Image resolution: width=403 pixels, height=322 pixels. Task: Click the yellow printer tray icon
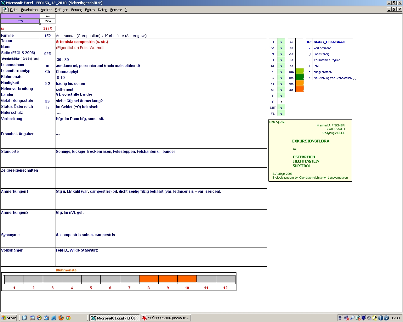pos(375,318)
